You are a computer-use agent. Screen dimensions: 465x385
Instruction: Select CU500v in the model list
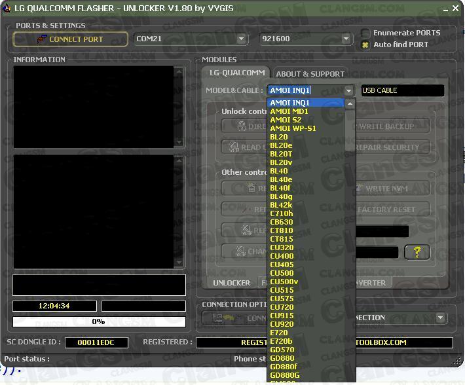pos(306,282)
